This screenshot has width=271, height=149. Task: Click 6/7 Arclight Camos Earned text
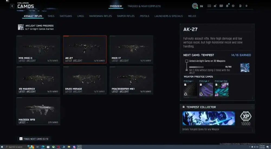(39, 29)
